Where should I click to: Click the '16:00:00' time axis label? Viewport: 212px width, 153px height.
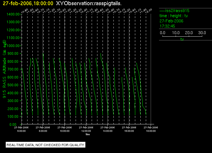(x=129, y=131)
